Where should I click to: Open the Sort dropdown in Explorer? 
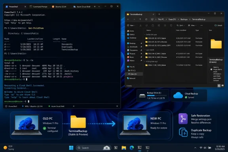pos(180,25)
